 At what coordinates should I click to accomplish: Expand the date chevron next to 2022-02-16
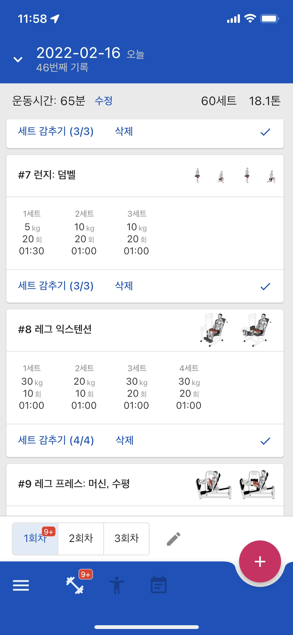click(18, 59)
